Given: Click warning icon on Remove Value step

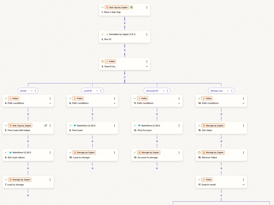Looking at the screenshot, I should coord(199,152).
